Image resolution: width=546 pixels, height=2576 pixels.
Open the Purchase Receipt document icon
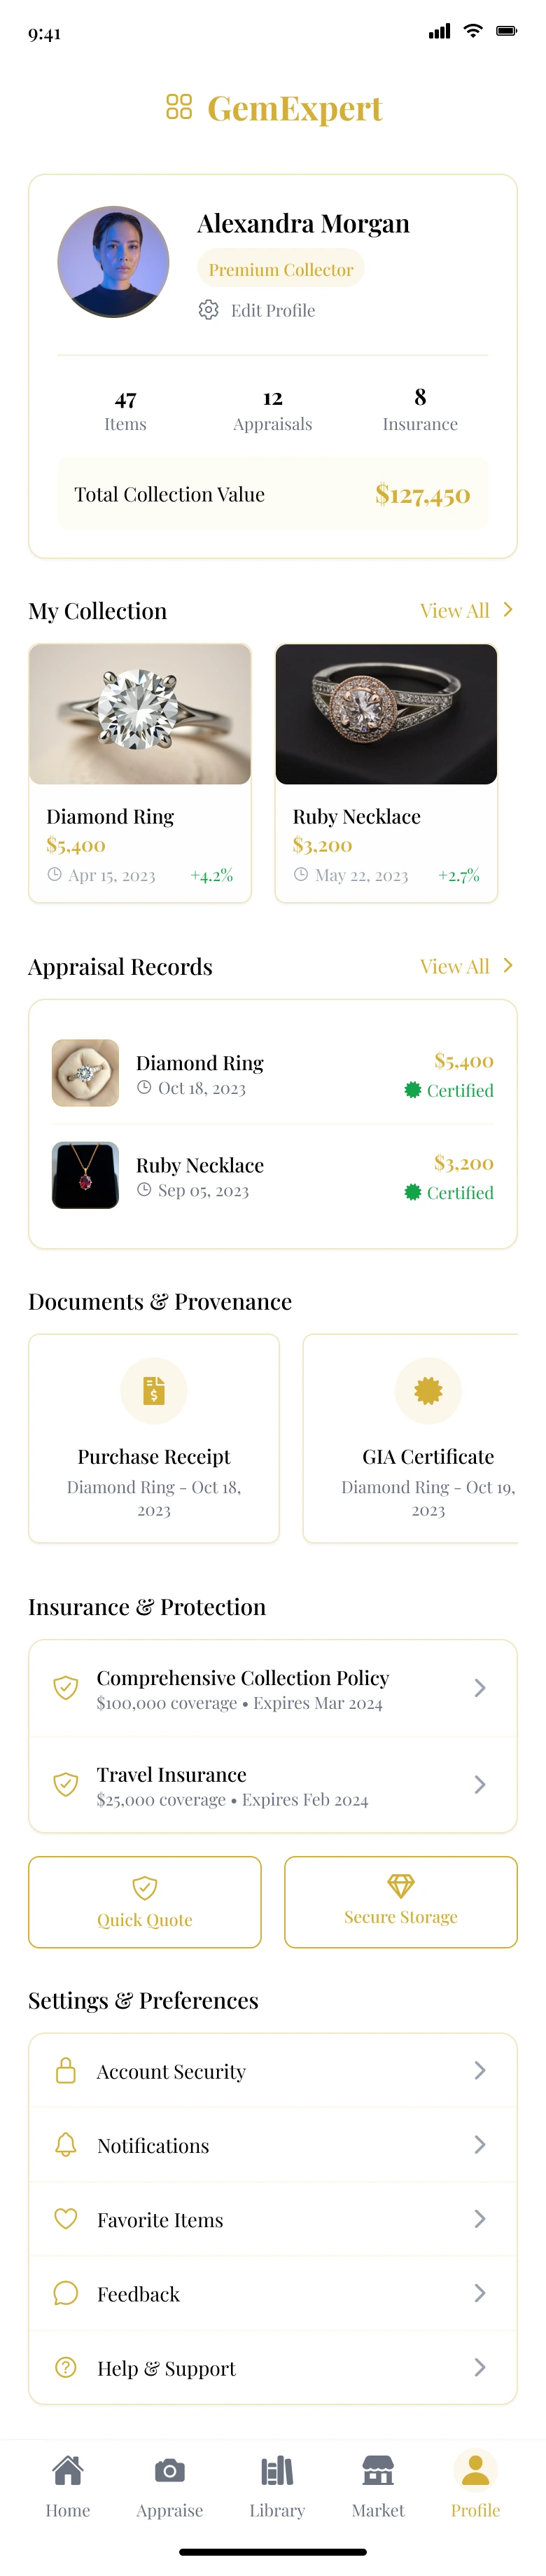[x=154, y=1390]
